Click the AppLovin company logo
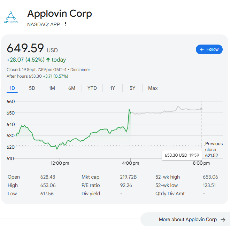Image resolution: width=230 pixels, height=235 pixels. pos(10,17)
